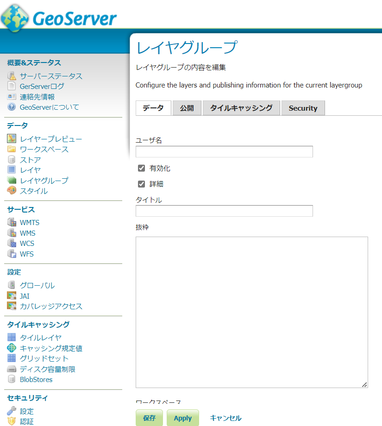Open the ストア link
Image resolution: width=382 pixels, height=426 pixels.
[x=31, y=160]
